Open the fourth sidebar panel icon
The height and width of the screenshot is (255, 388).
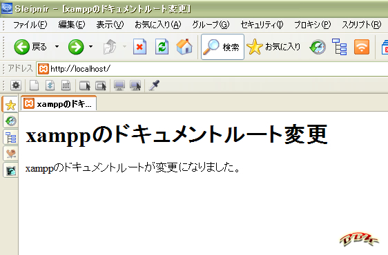pyautogui.click(x=10, y=154)
